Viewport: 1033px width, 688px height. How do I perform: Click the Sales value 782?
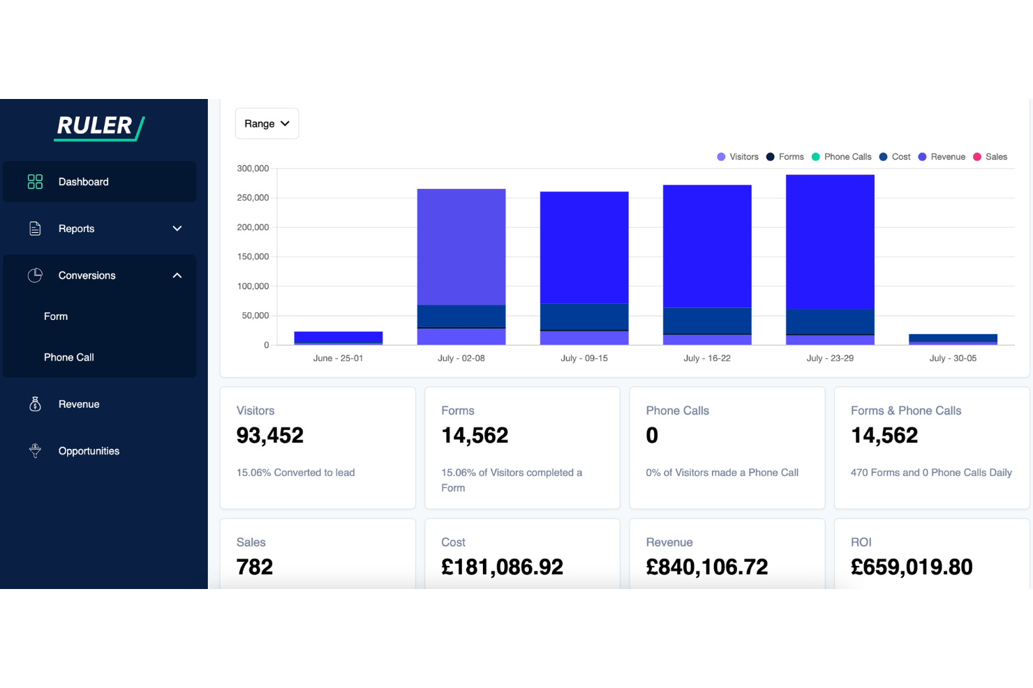pos(255,567)
